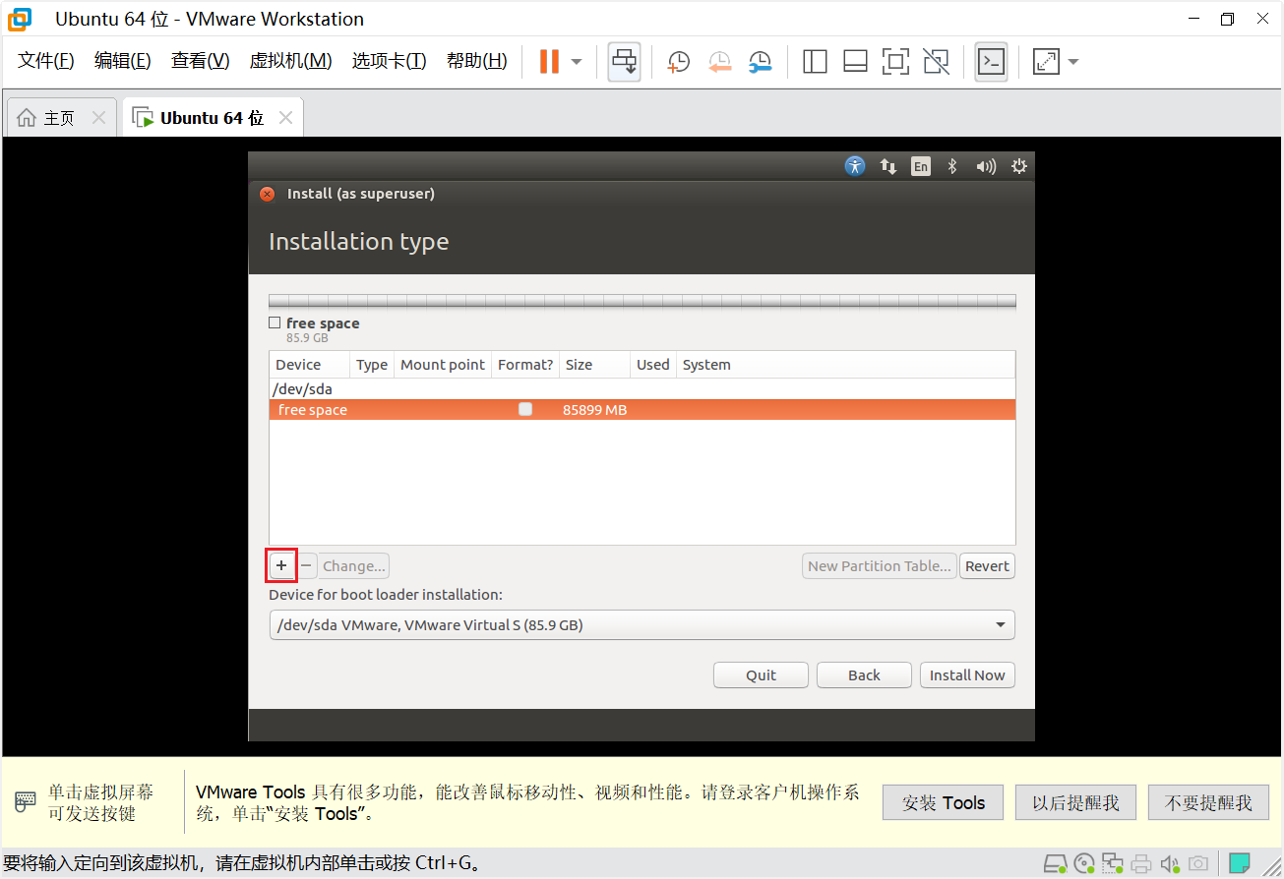The height and width of the screenshot is (879, 1284).
Task: Close the Ubuntu 64 位 tab
Action: pyautogui.click(x=285, y=118)
